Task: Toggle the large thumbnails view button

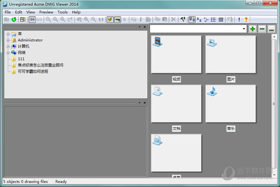Action: [192, 20]
